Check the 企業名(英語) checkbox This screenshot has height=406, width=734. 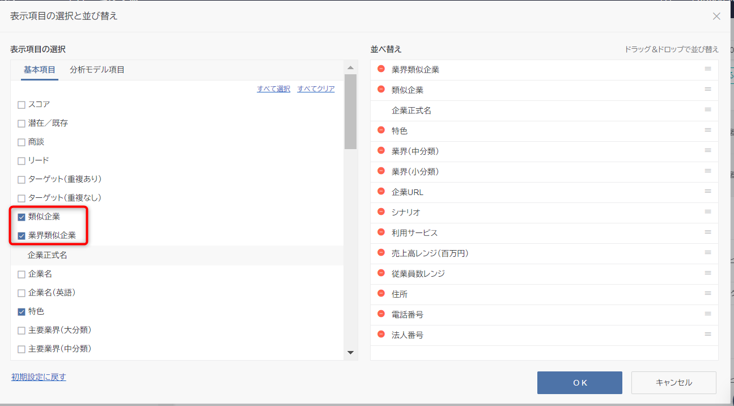(22, 293)
